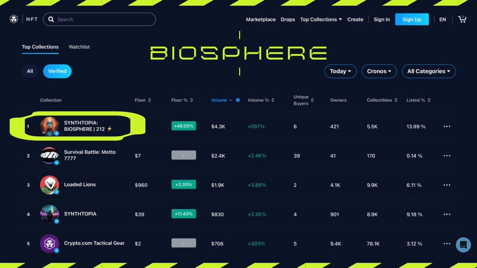Click the +303% volume change value
Image resolution: width=477 pixels, height=268 pixels.
256,244
